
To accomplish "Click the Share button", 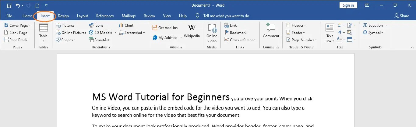I will pyautogui.click(x=402, y=16).
